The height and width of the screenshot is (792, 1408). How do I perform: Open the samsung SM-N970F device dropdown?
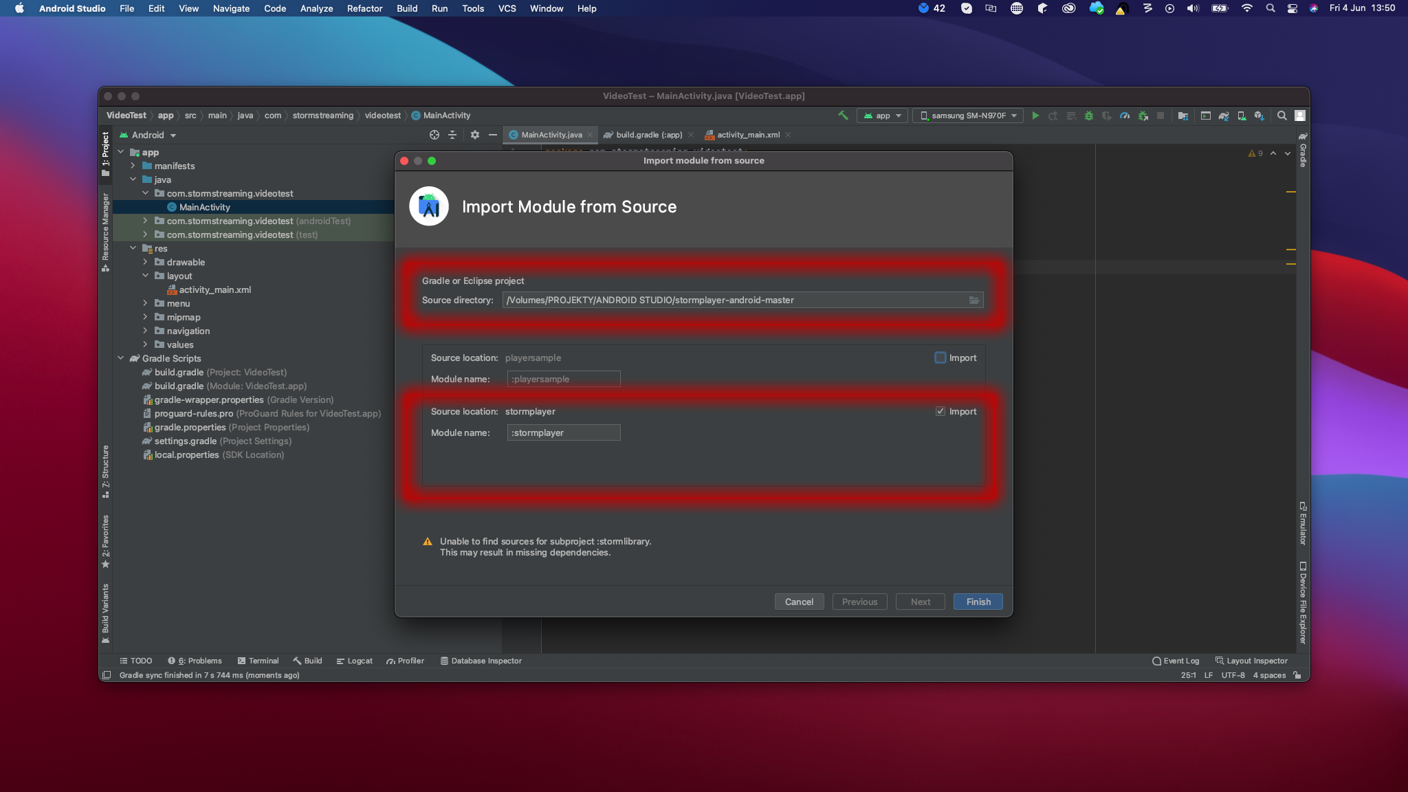click(x=968, y=115)
